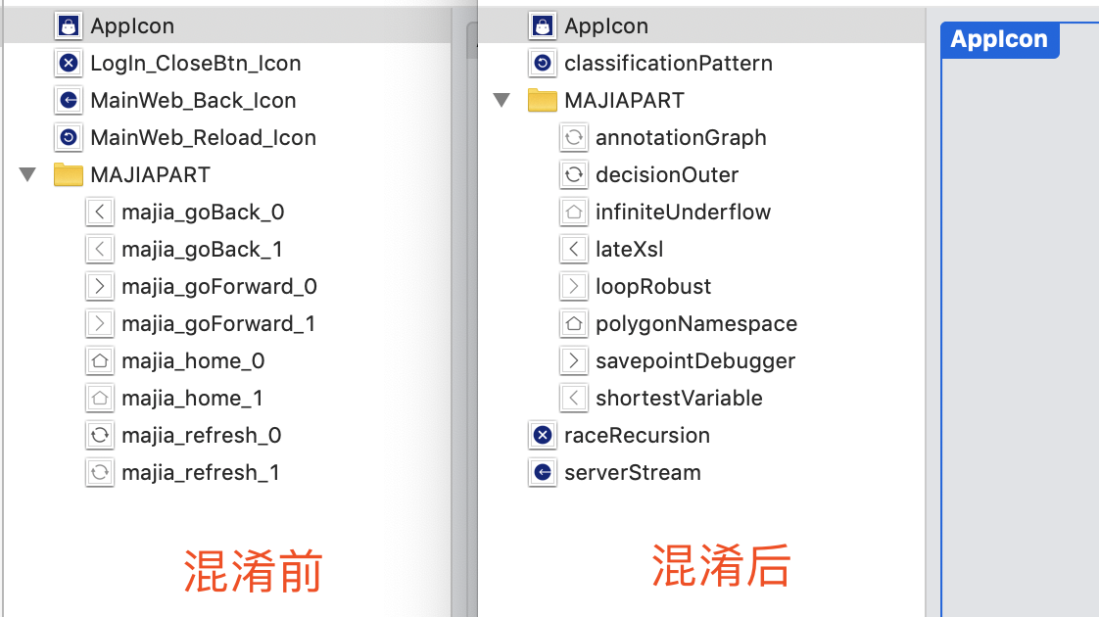This screenshot has height=617, width=1099.
Task: Click the majia_goForward_0 chevron icon
Action: point(99,287)
